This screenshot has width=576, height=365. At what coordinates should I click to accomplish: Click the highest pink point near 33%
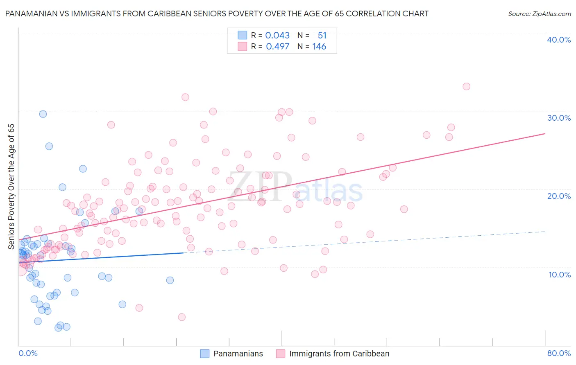coord(466,86)
